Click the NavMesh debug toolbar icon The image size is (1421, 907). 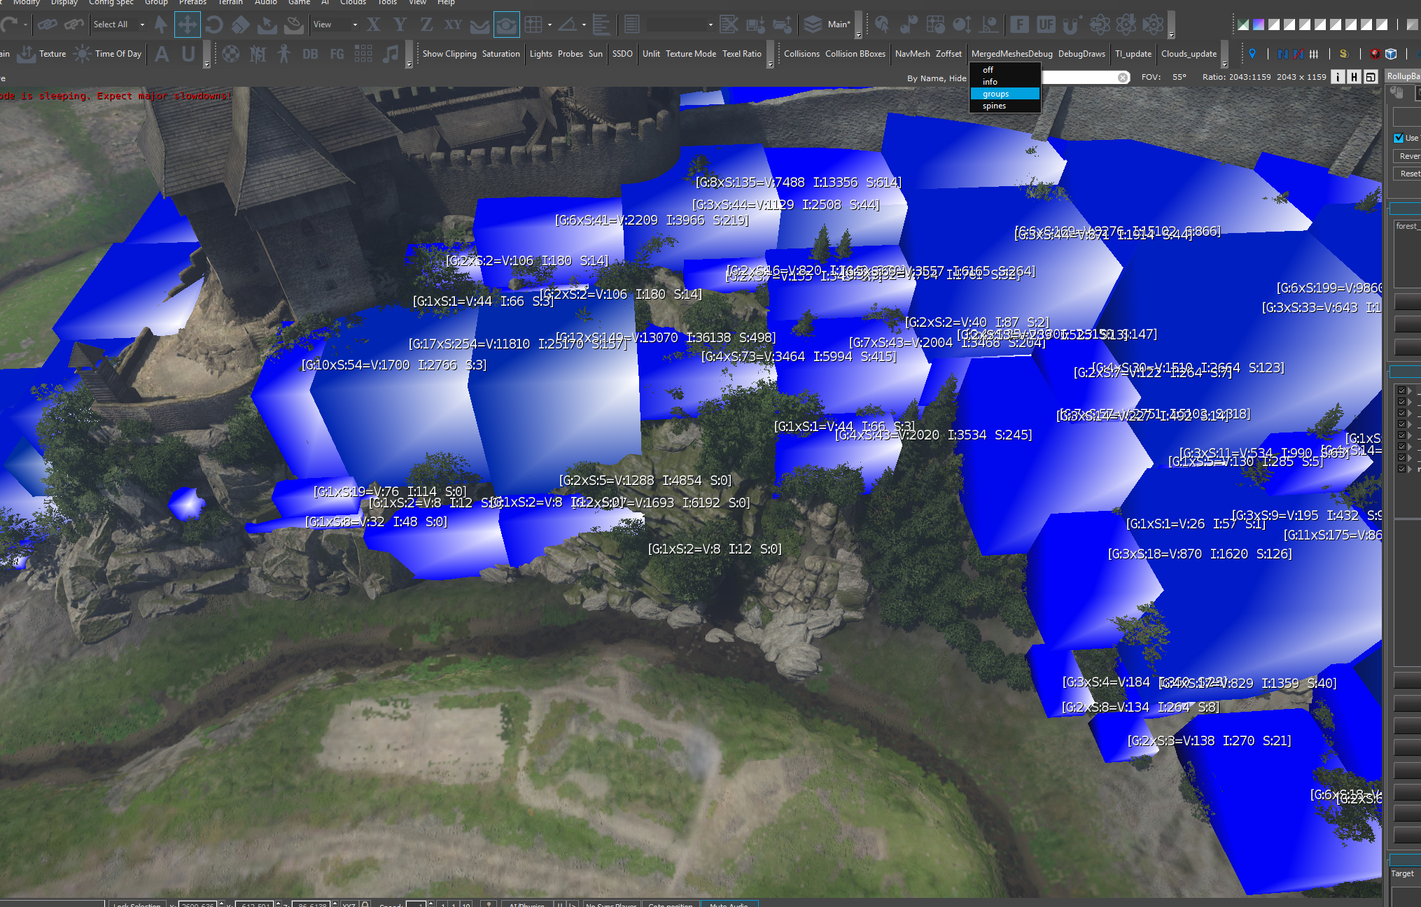911,54
